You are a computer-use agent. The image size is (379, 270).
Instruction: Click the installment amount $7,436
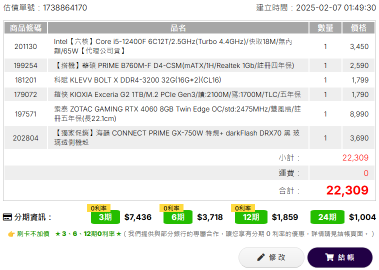coord(138,217)
